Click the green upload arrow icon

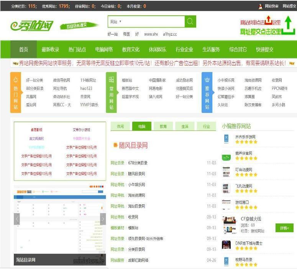click(288, 25)
